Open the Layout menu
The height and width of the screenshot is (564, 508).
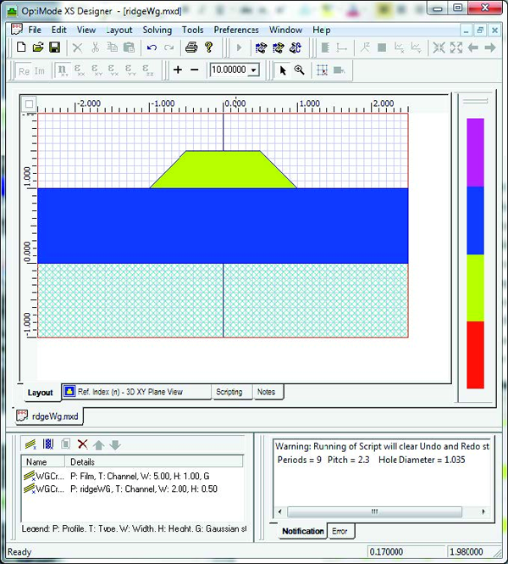(119, 30)
